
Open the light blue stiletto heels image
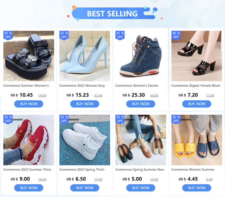click(85, 56)
